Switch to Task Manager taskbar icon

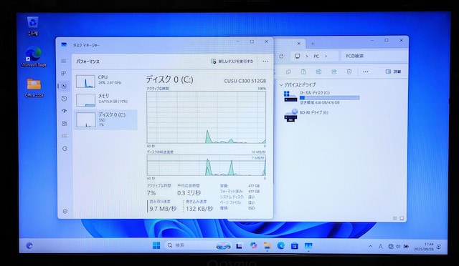(x=308, y=246)
